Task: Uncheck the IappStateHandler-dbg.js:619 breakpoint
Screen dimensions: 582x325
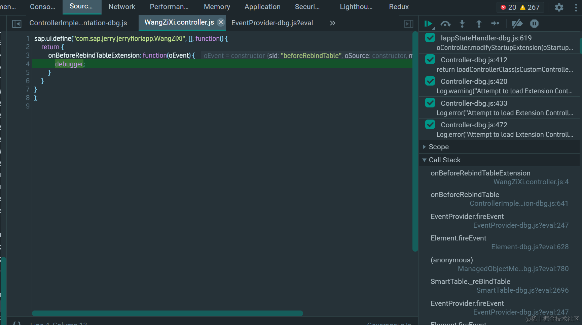Action: point(430,38)
